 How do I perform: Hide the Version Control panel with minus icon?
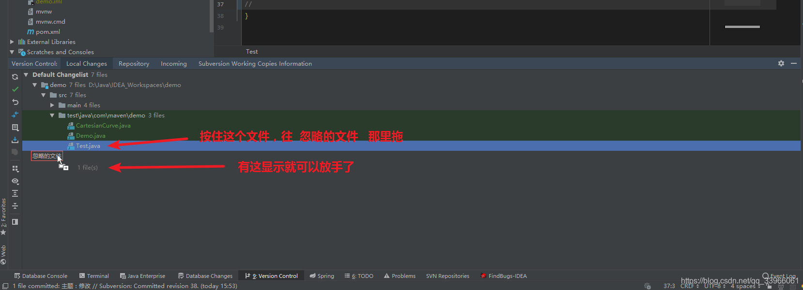point(794,63)
